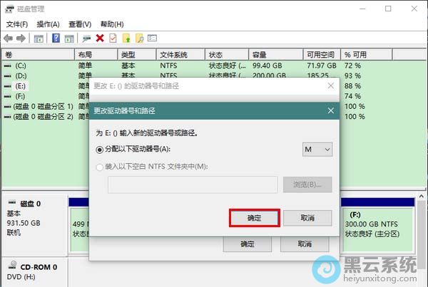Click the blue help question mark icon
The image size is (428, 287).
pos(56,38)
